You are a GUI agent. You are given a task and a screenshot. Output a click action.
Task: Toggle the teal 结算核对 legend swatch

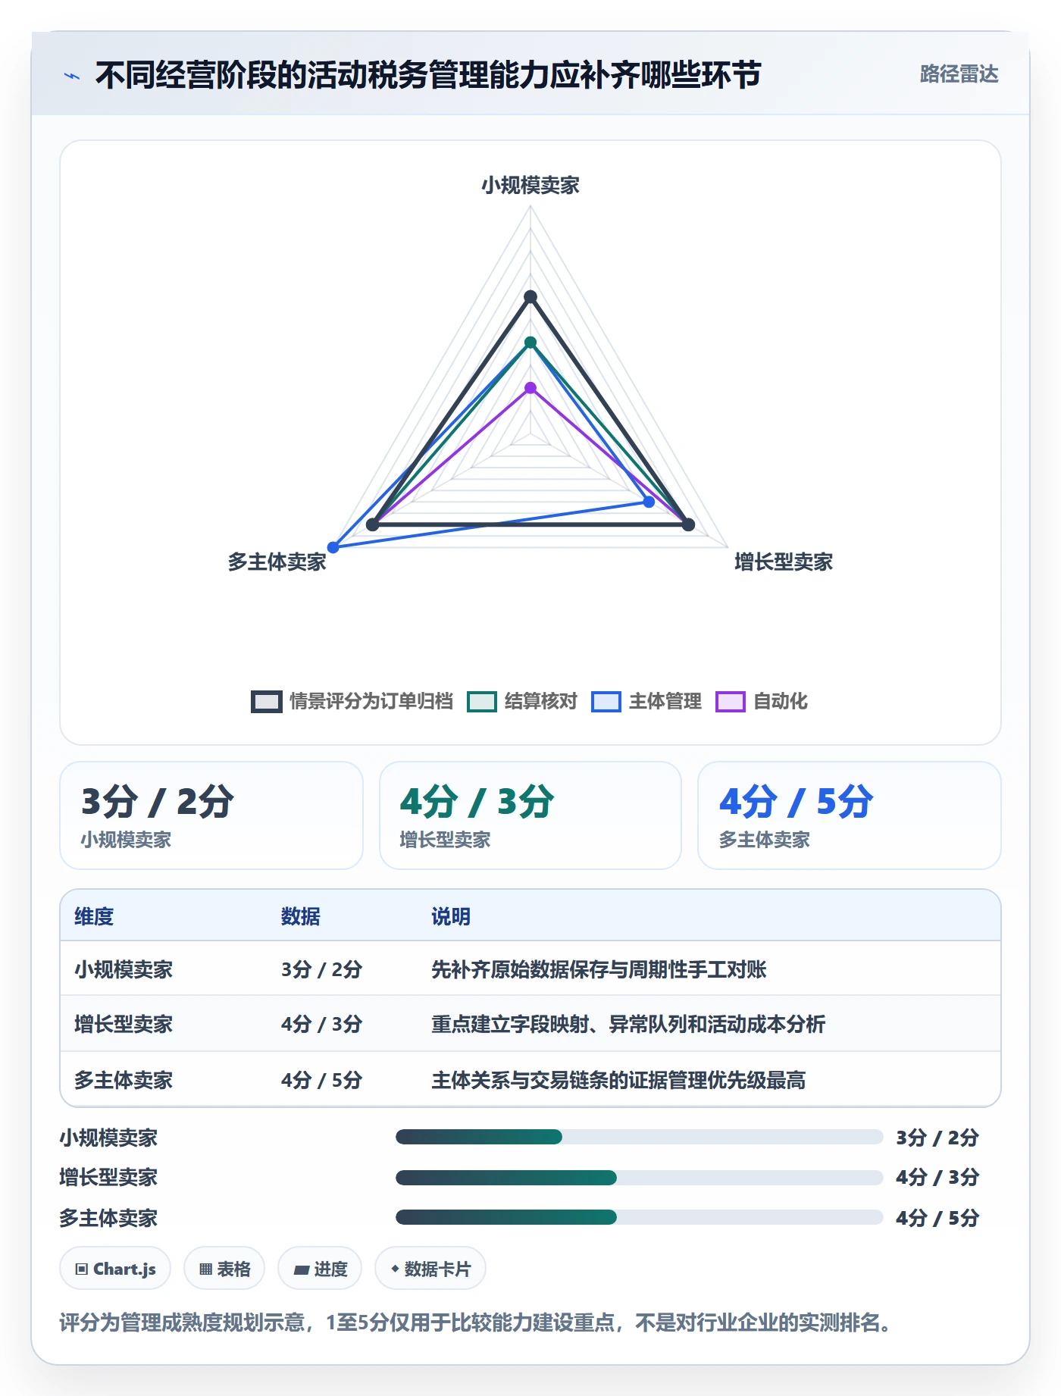coord(482,702)
